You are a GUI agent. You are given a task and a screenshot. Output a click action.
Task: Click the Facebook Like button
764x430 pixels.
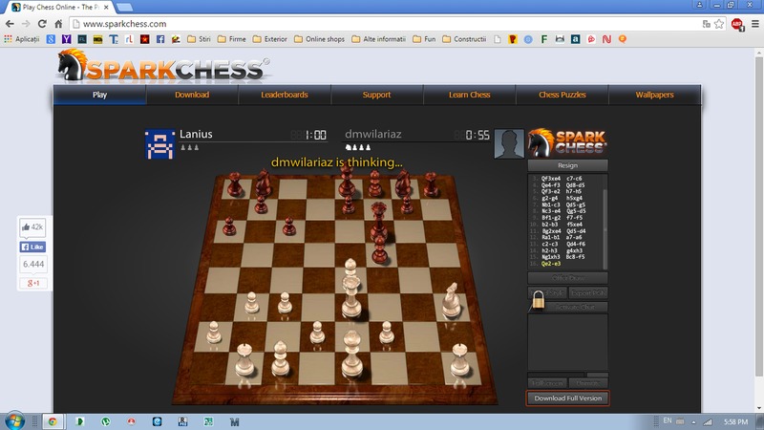pos(32,247)
